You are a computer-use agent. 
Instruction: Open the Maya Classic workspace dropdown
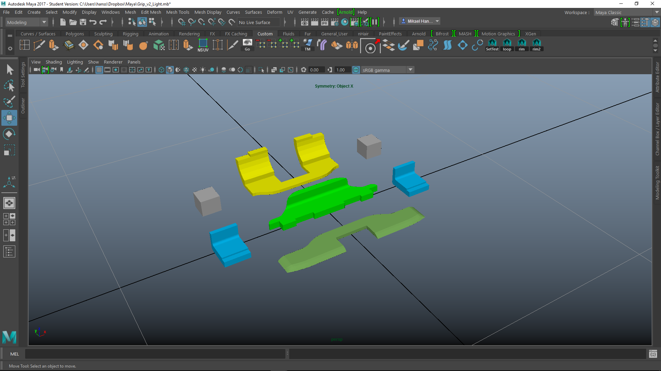[627, 12]
